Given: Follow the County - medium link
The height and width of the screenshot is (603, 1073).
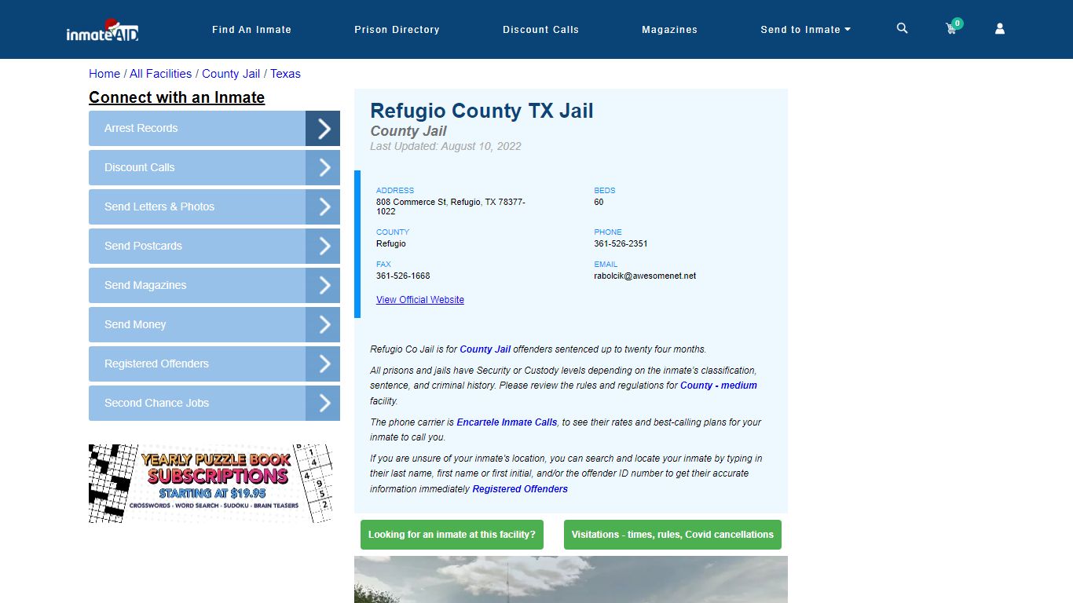Looking at the screenshot, I should 719,386.
